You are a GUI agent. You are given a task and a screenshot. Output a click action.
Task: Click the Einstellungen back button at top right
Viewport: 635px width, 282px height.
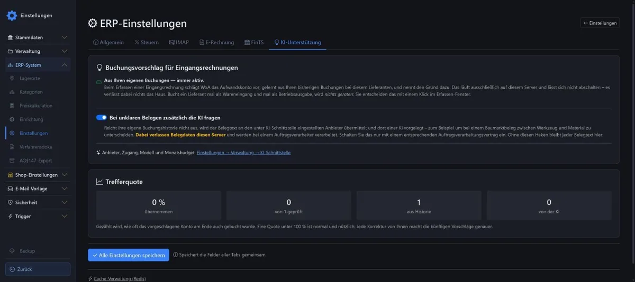click(x=600, y=23)
